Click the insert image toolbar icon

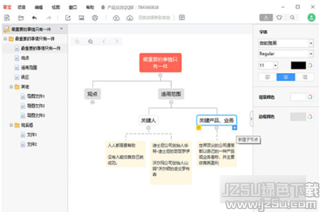[81, 18]
